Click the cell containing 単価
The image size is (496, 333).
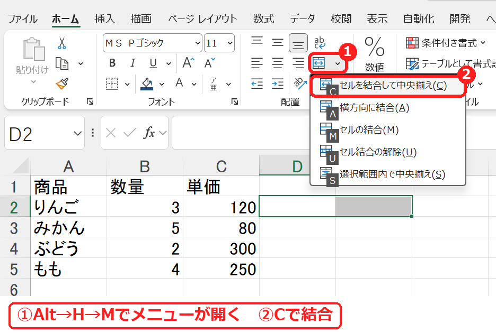coord(221,186)
